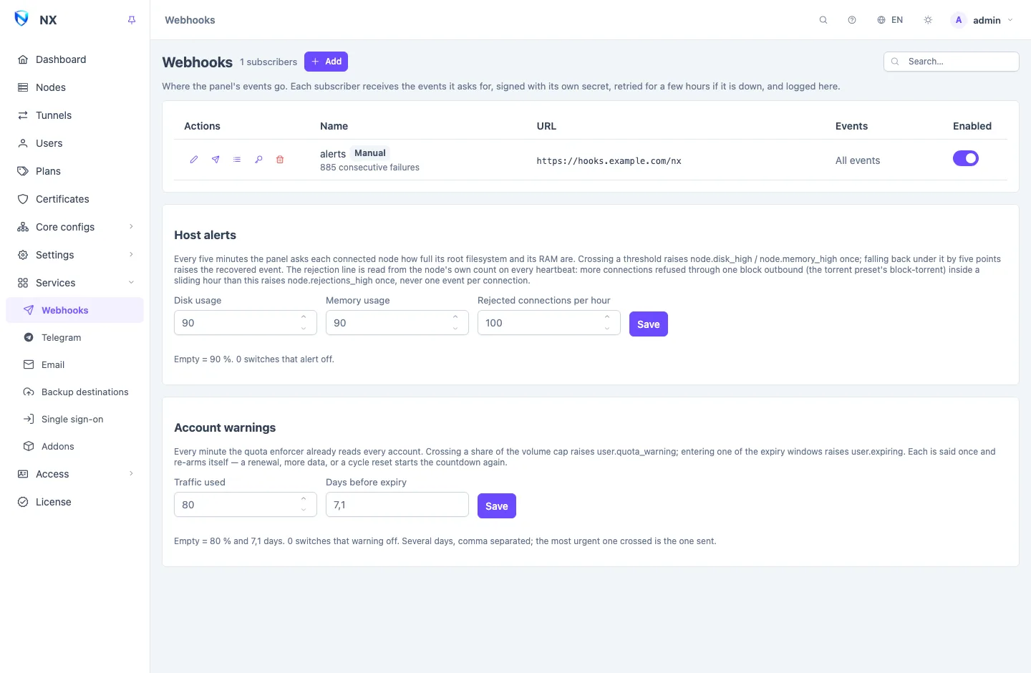Image resolution: width=1031 pixels, height=673 pixels.
Task: Open the Email service page
Action: (x=74, y=364)
